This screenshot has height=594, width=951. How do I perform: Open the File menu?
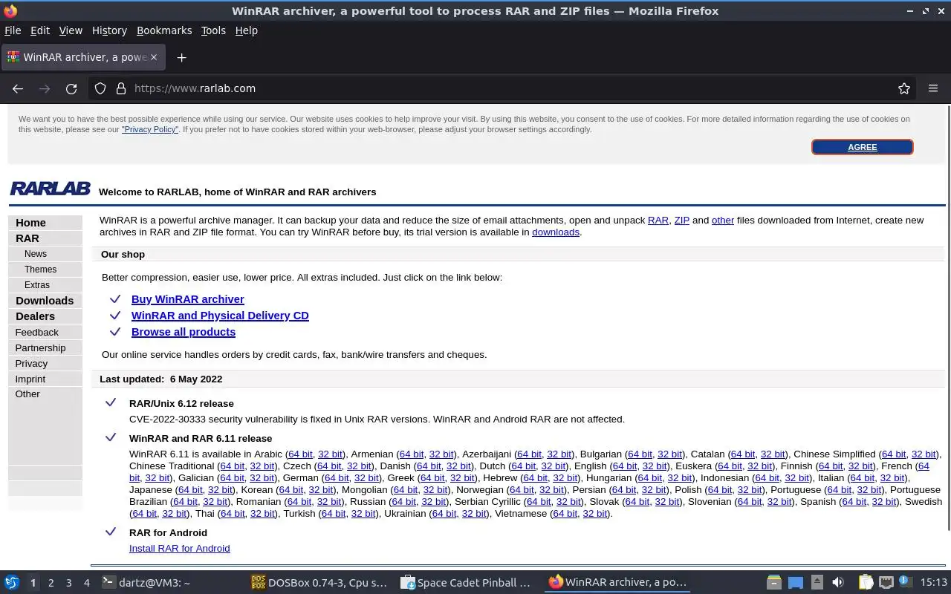coord(13,30)
